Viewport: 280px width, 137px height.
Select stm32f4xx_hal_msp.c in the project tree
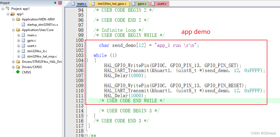tap(42, 56)
